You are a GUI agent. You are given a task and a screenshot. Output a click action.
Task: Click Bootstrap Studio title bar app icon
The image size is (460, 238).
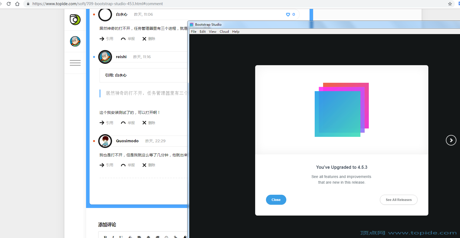(x=192, y=25)
